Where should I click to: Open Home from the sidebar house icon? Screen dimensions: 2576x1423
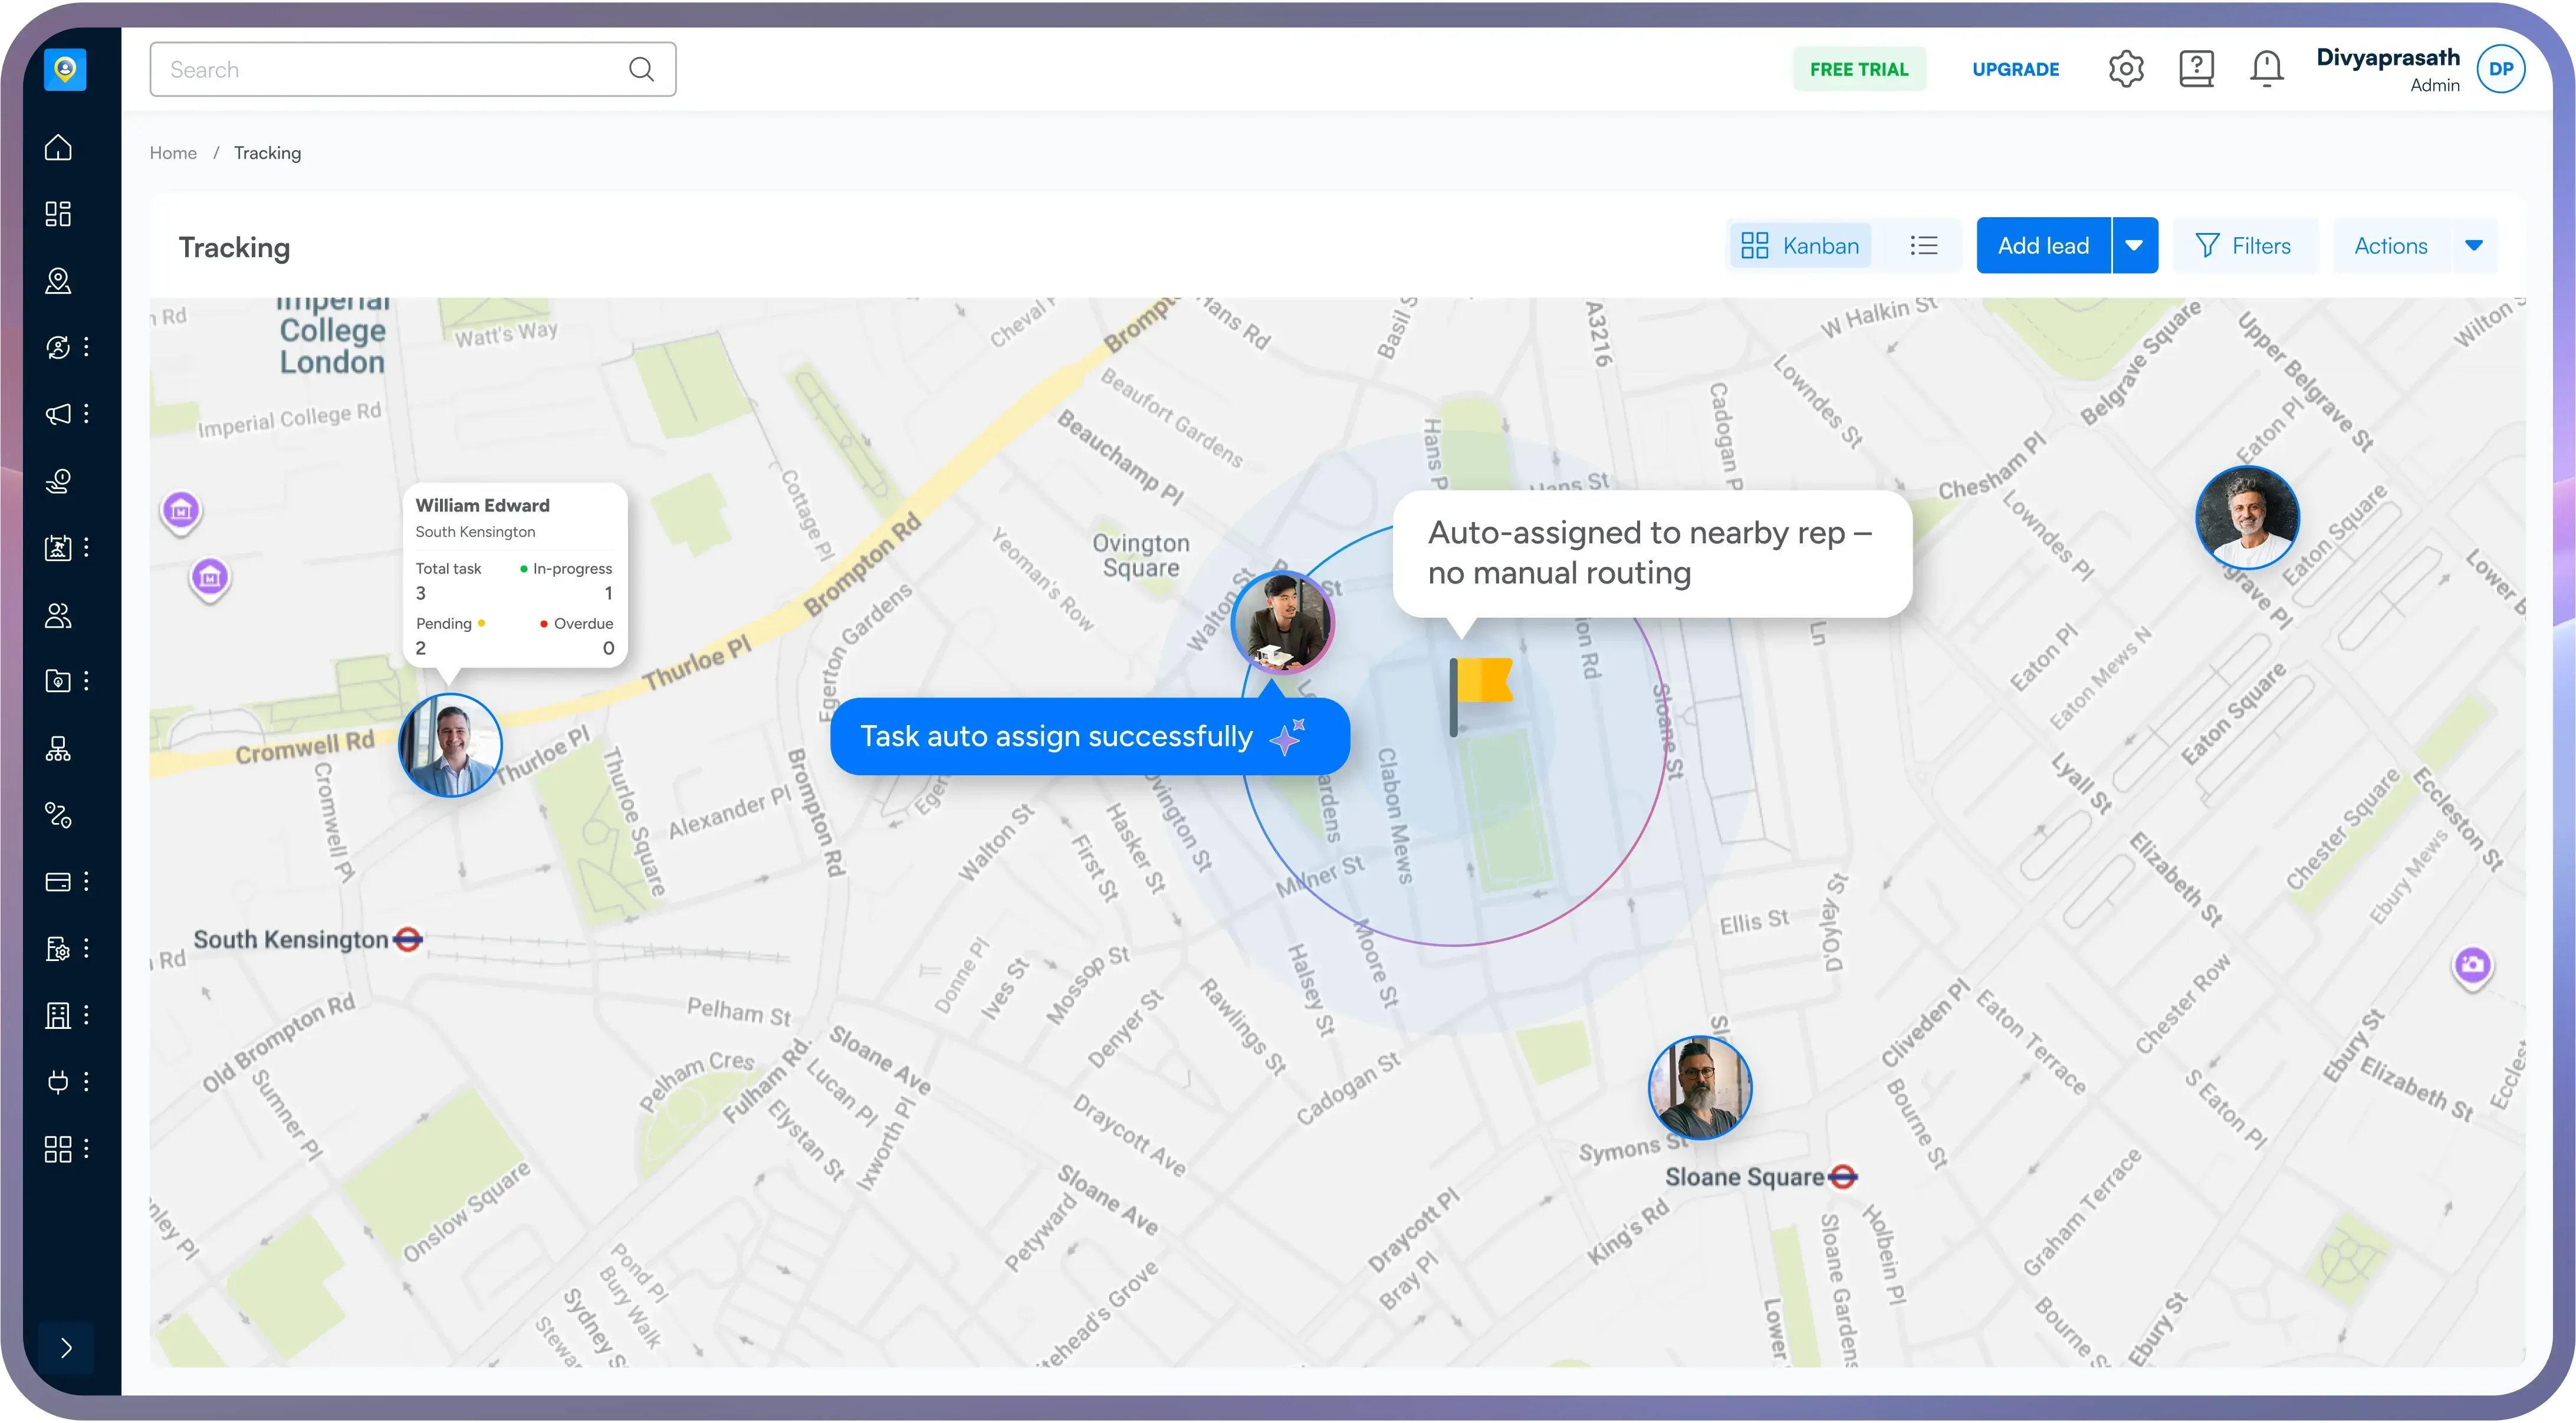(58, 147)
